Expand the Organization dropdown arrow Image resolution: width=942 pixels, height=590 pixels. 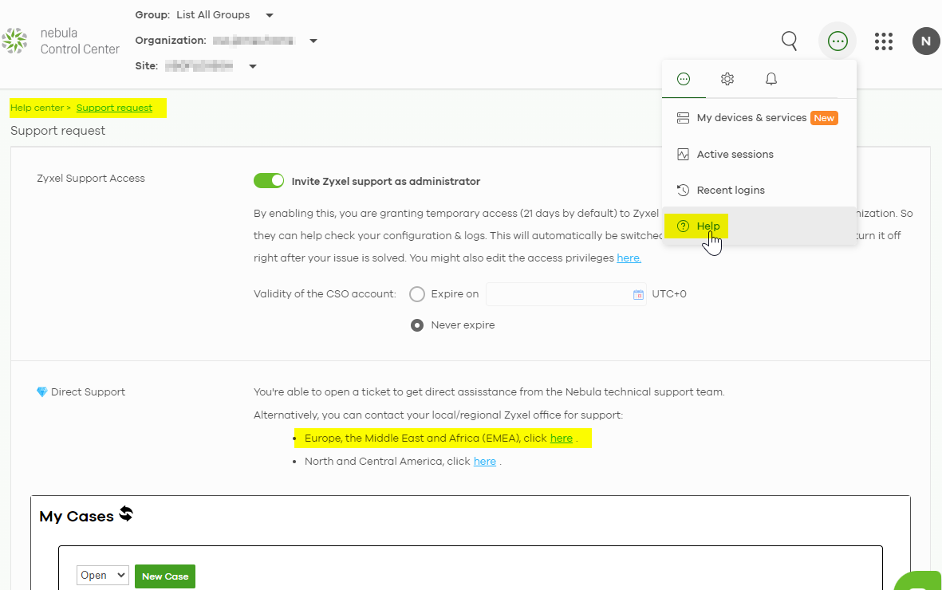click(x=313, y=41)
